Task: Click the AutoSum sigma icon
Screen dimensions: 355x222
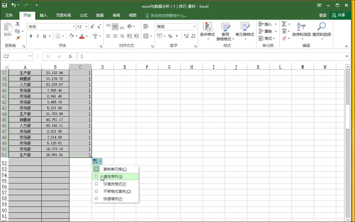Action: click(284, 24)
